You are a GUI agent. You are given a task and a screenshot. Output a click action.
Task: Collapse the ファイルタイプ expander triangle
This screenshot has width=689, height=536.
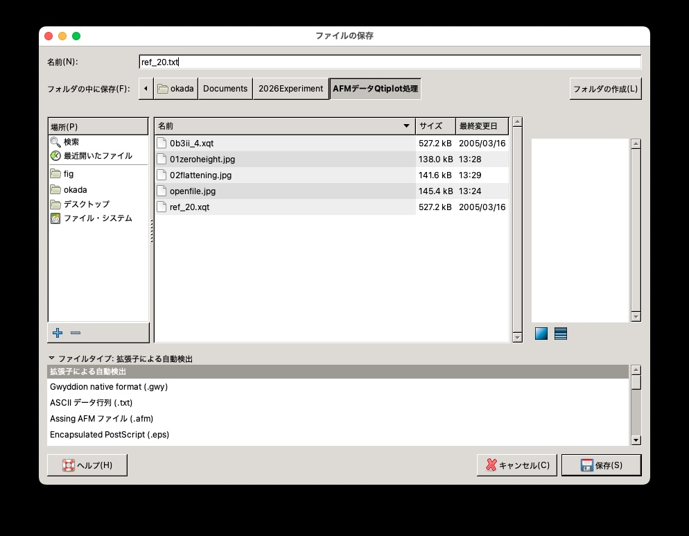[51, 358]
